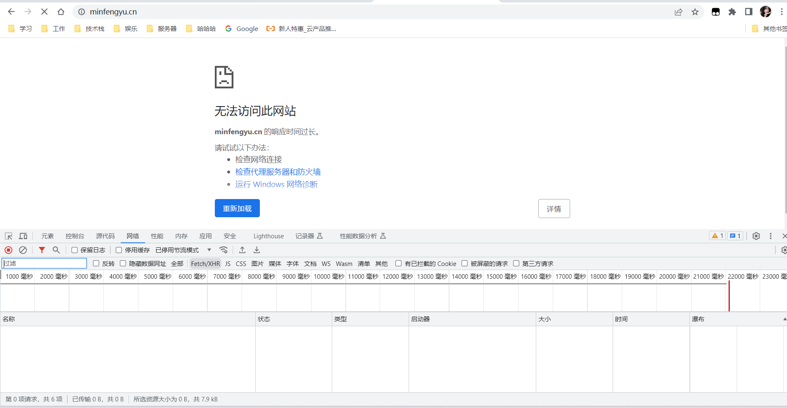This screenshot has height=408, width=787.
Task: Search within network requests
Action: [56, 250]
